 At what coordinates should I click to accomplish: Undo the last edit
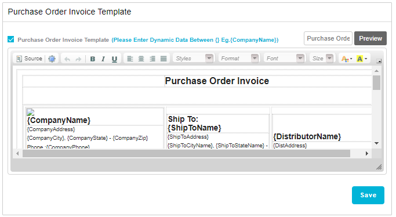[x=67, y=59]
